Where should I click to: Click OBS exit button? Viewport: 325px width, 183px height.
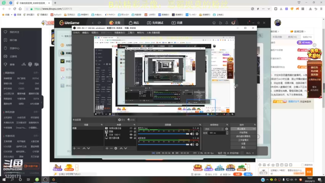[x=243, y=147]
